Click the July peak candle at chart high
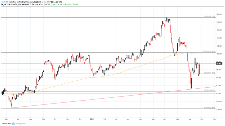 tap(167, 20)
